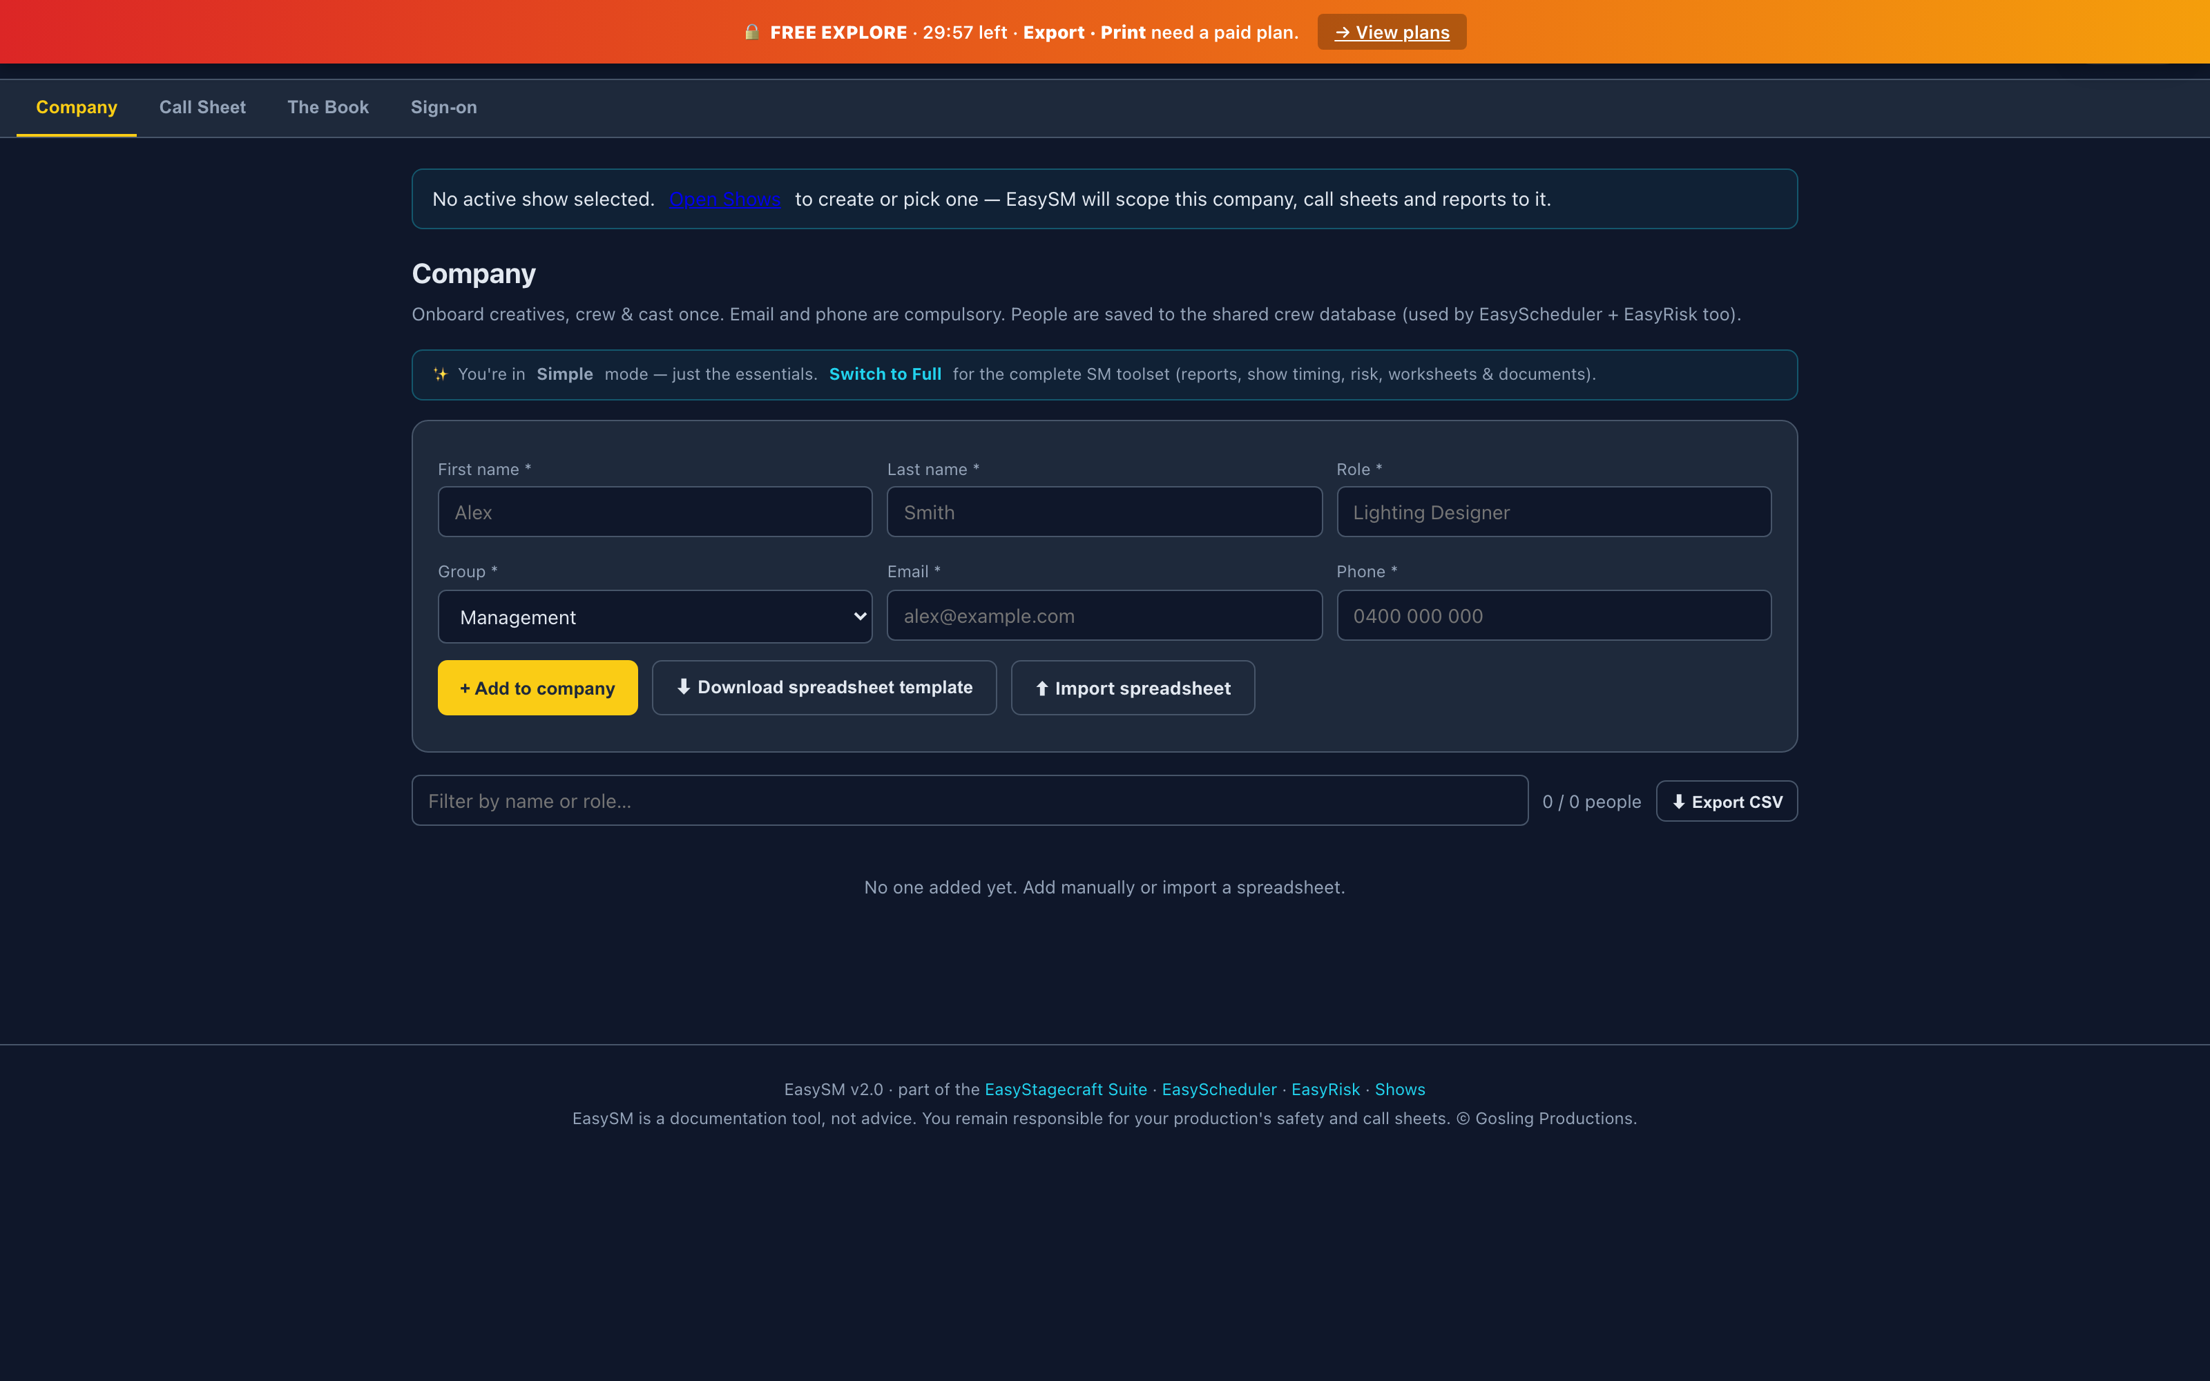Switch to the Call Sheet tab
The image size is (2210, 1381).
[x=202, y=107]
